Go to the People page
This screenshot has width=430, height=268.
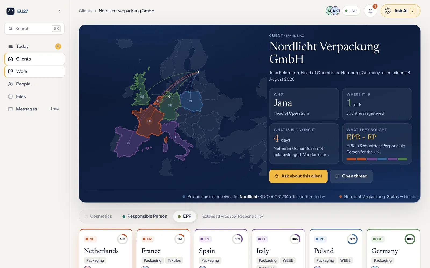(x=34, y=84)
